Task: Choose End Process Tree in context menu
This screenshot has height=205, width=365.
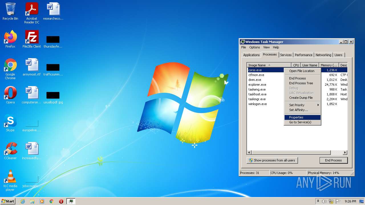Action: coord(303,83)
